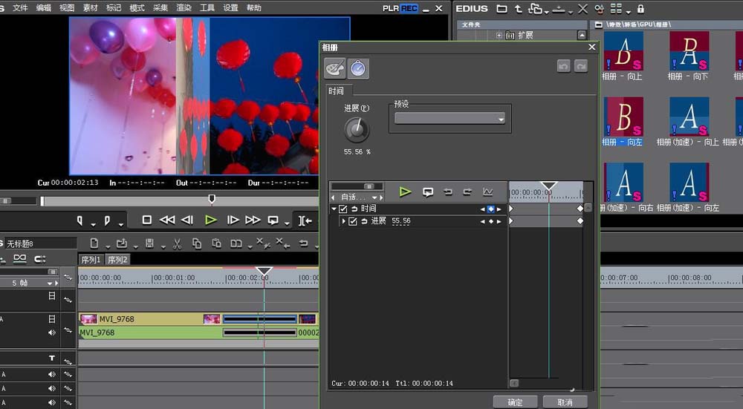Click the copy icon in timeline toolbar
This screenshot has height=409, width=743.
(x=197, y=243)
